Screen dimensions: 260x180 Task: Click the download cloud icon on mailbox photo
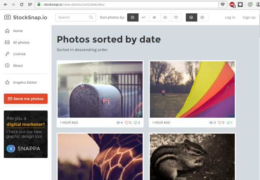135,123
